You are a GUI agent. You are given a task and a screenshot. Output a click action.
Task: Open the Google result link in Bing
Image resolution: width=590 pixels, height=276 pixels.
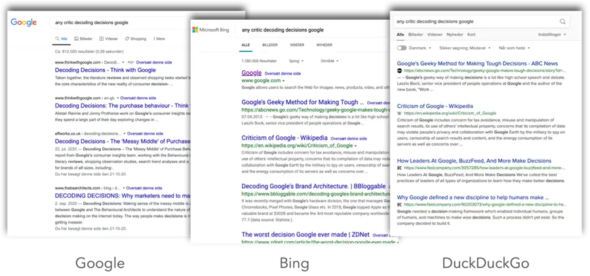pos(251,73)
